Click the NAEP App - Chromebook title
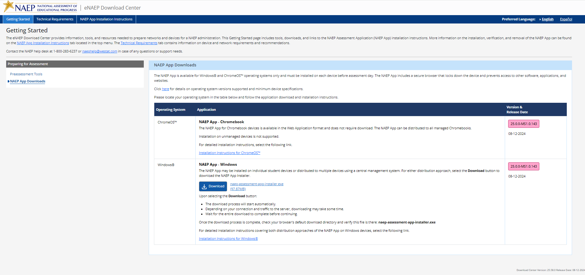The image size is (585, 275). tap(222, 122)
